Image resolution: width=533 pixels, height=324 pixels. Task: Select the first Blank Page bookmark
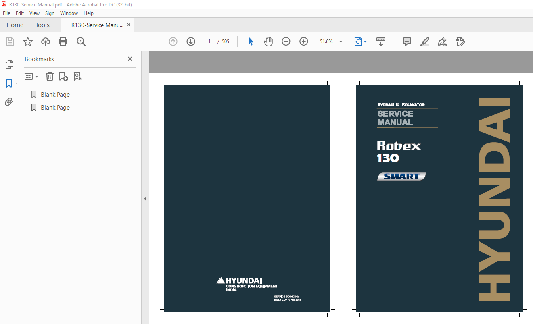(x=55, y=95)
